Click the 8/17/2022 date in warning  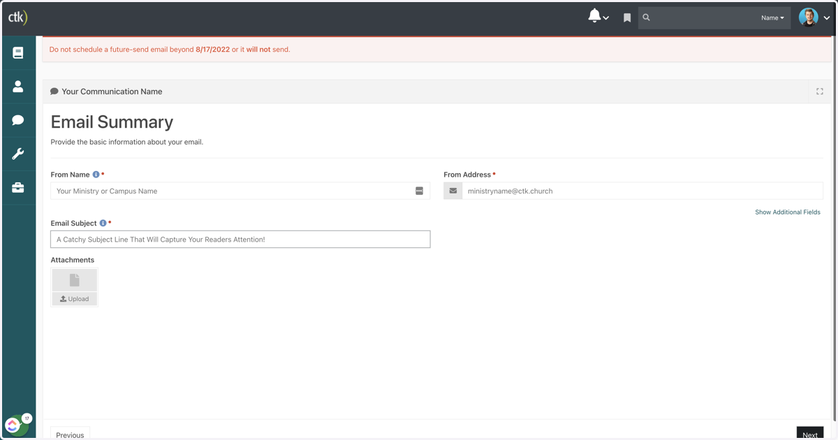212,50
